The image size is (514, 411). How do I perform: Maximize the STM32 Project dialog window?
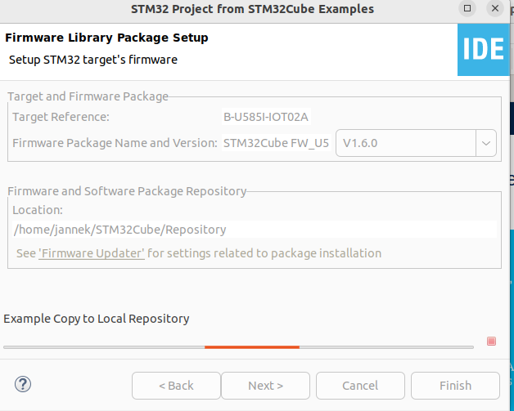click(x=467, y=9)
